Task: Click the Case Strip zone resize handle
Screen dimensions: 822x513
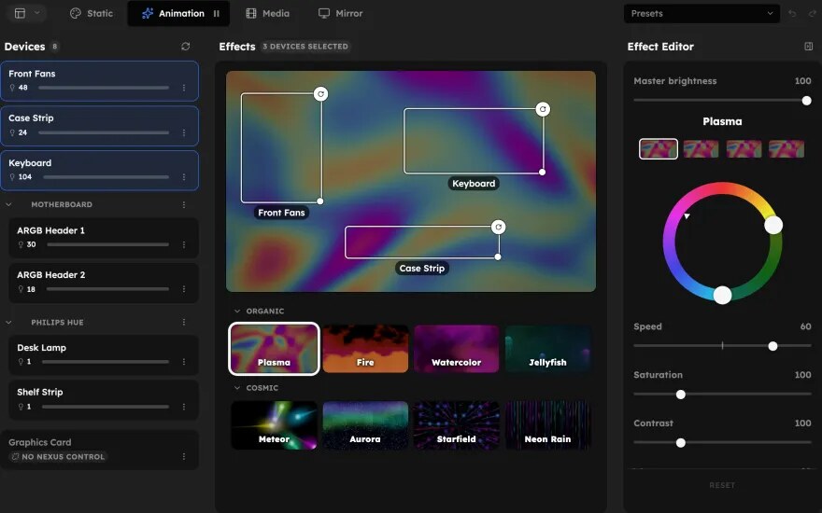Action: pos(498,257)
